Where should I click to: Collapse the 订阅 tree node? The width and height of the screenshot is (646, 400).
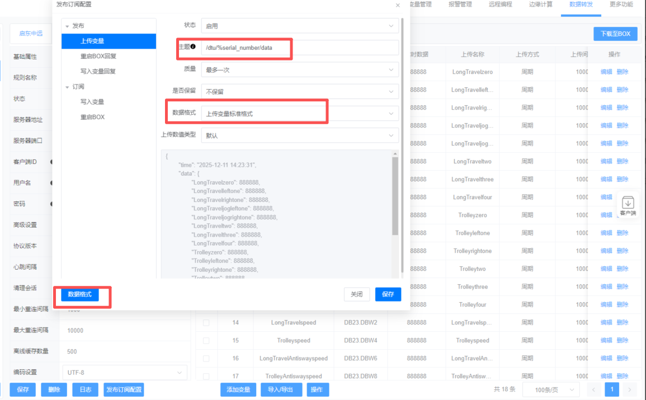(68, 87)
